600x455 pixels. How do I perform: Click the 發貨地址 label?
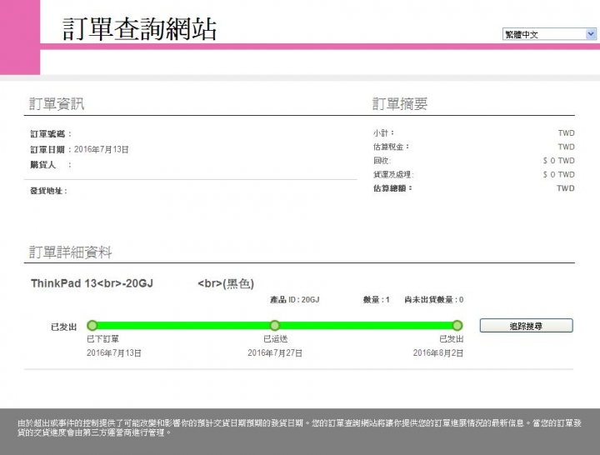[x=48, y=191]
